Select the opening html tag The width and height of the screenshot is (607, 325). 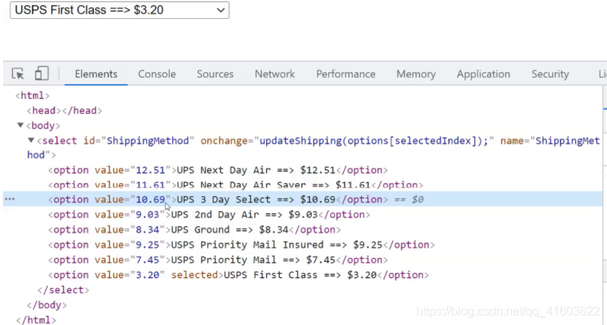click(32, 96)
